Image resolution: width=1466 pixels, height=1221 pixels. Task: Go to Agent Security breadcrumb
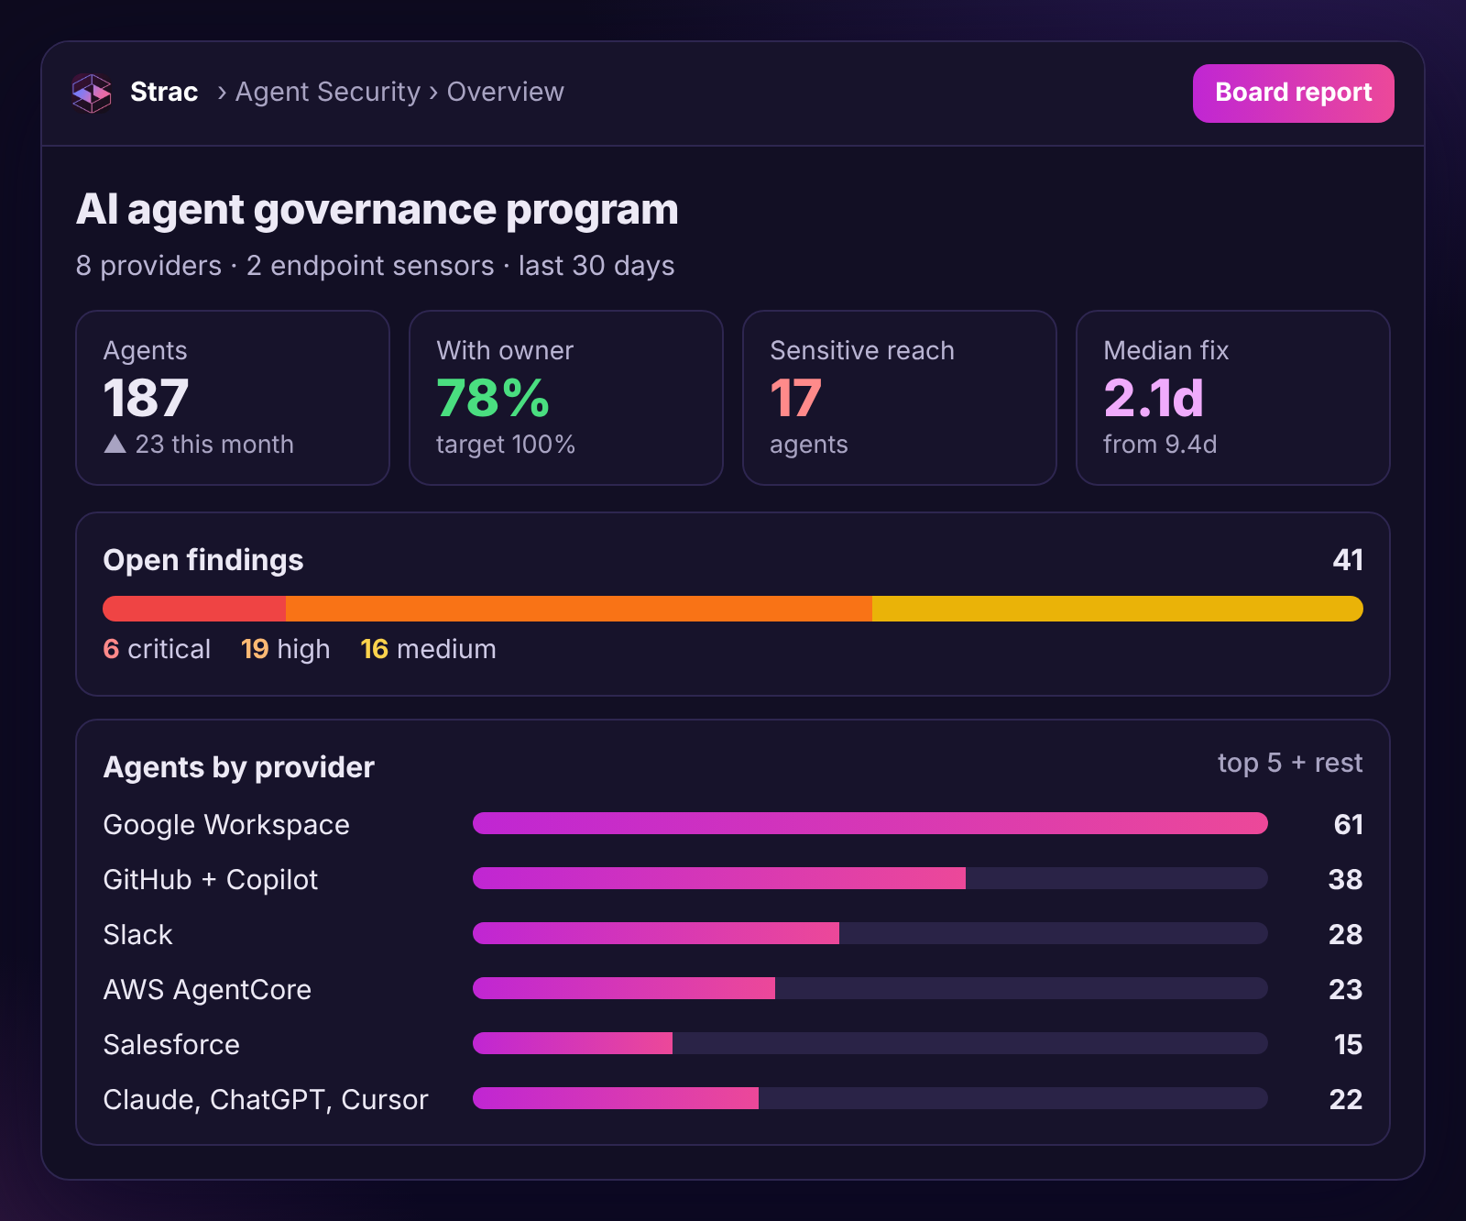[327, 92]
